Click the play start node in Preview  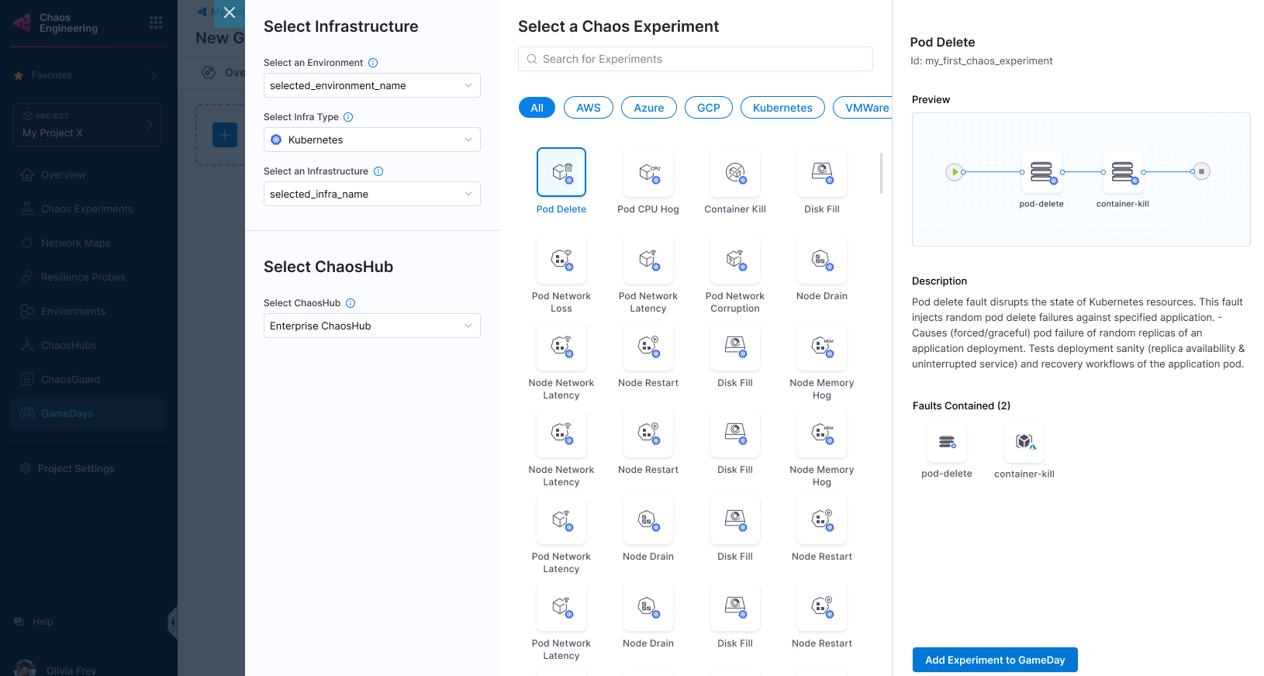(955, 172)
